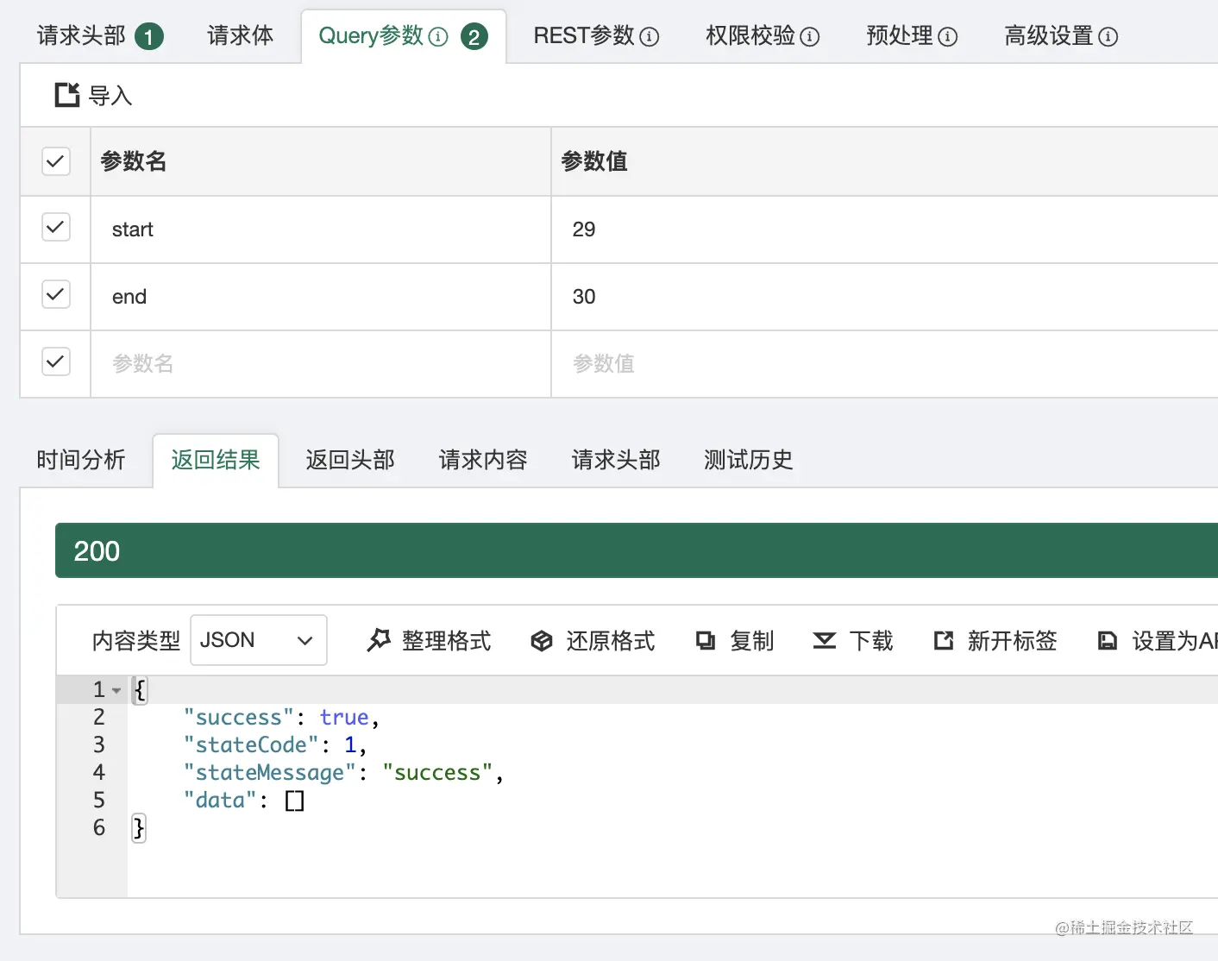Click the badge 1 on 请求头部
This screenshot has width=1218, height=961.
(148, 37)
